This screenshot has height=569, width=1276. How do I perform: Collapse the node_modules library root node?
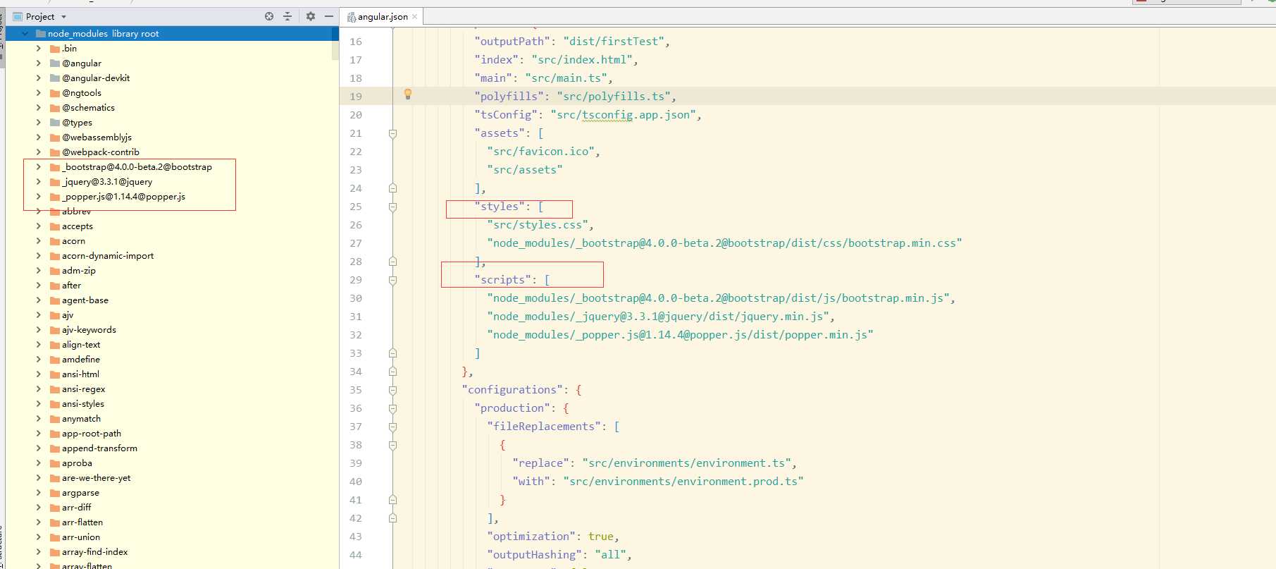(25, 34)
